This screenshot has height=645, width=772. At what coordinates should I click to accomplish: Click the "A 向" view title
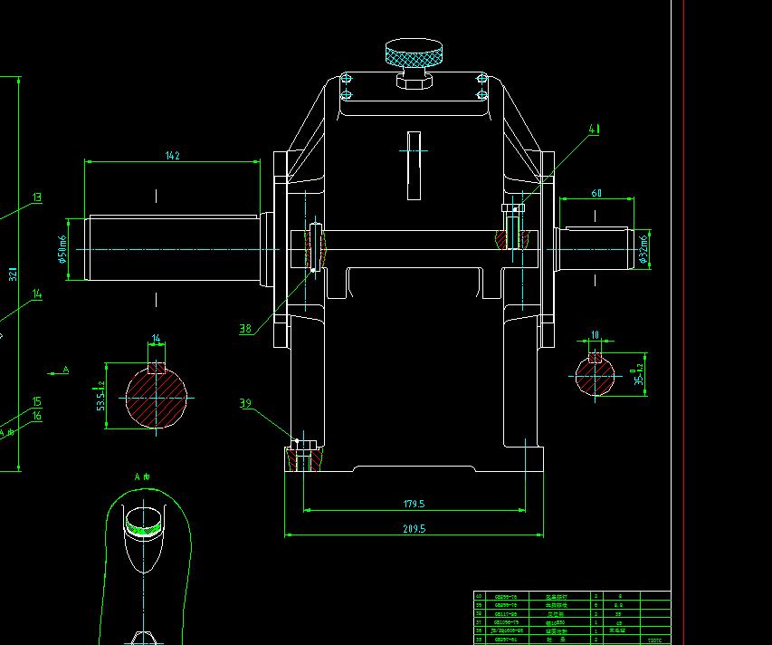pyautogui.click(x=142, y=477)
